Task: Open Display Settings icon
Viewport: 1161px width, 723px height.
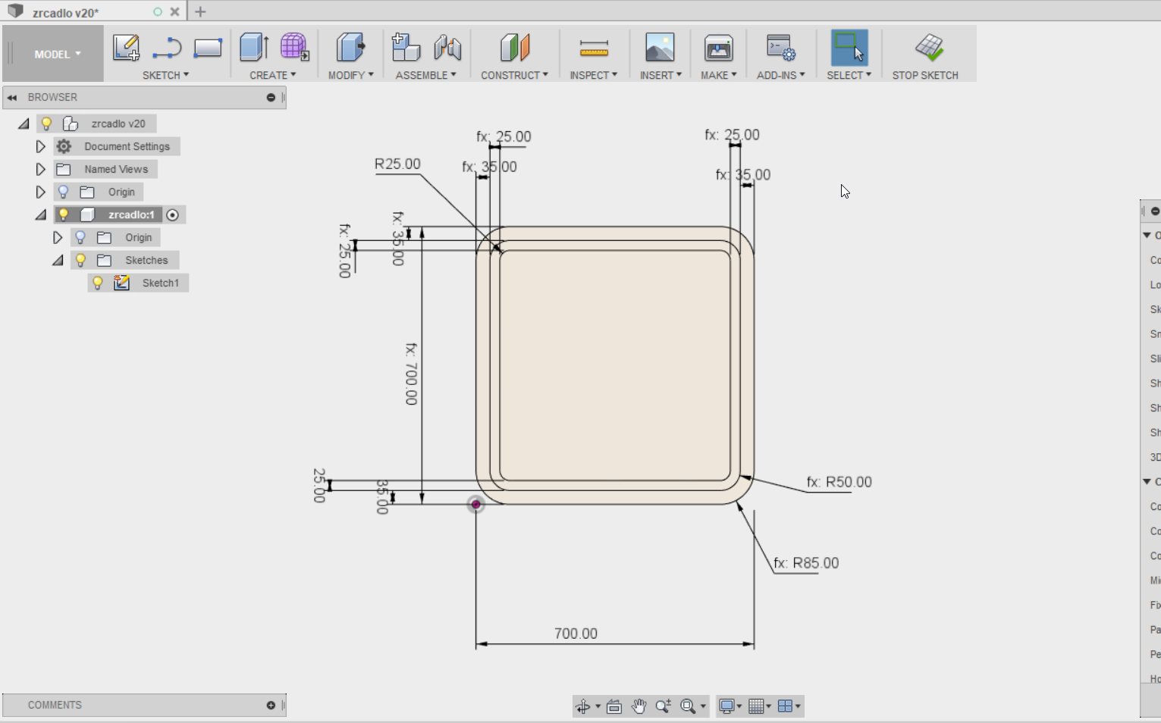Action: 726,706
